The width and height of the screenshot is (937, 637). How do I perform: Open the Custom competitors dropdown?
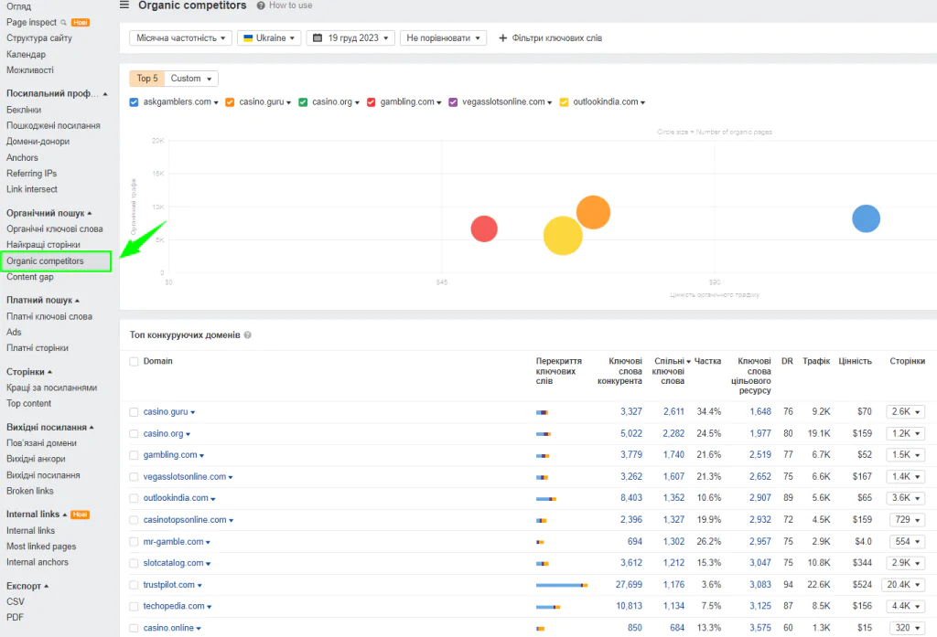[x=191, y=79]
